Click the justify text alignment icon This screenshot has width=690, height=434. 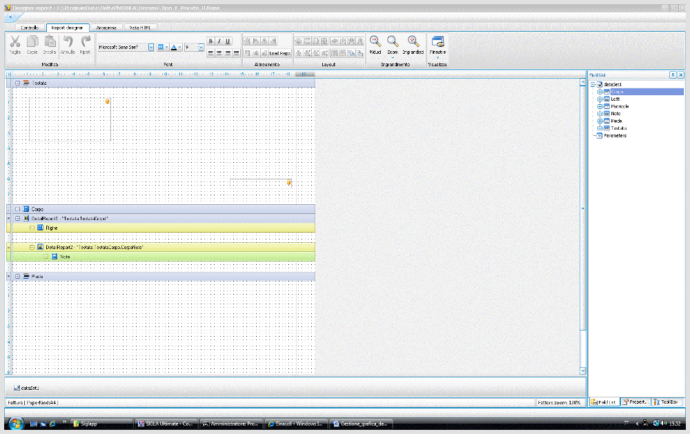click(236, 53)
